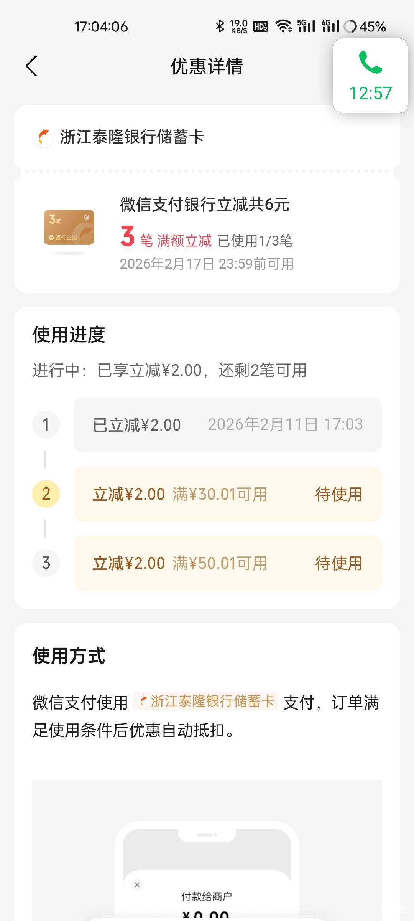
Task: Tap the 微信支付银行立减共6元 coupon title
Action: [x=204, y=205]
